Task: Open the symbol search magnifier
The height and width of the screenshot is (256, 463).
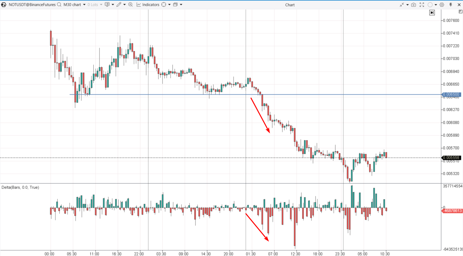Action: [59, 5]
